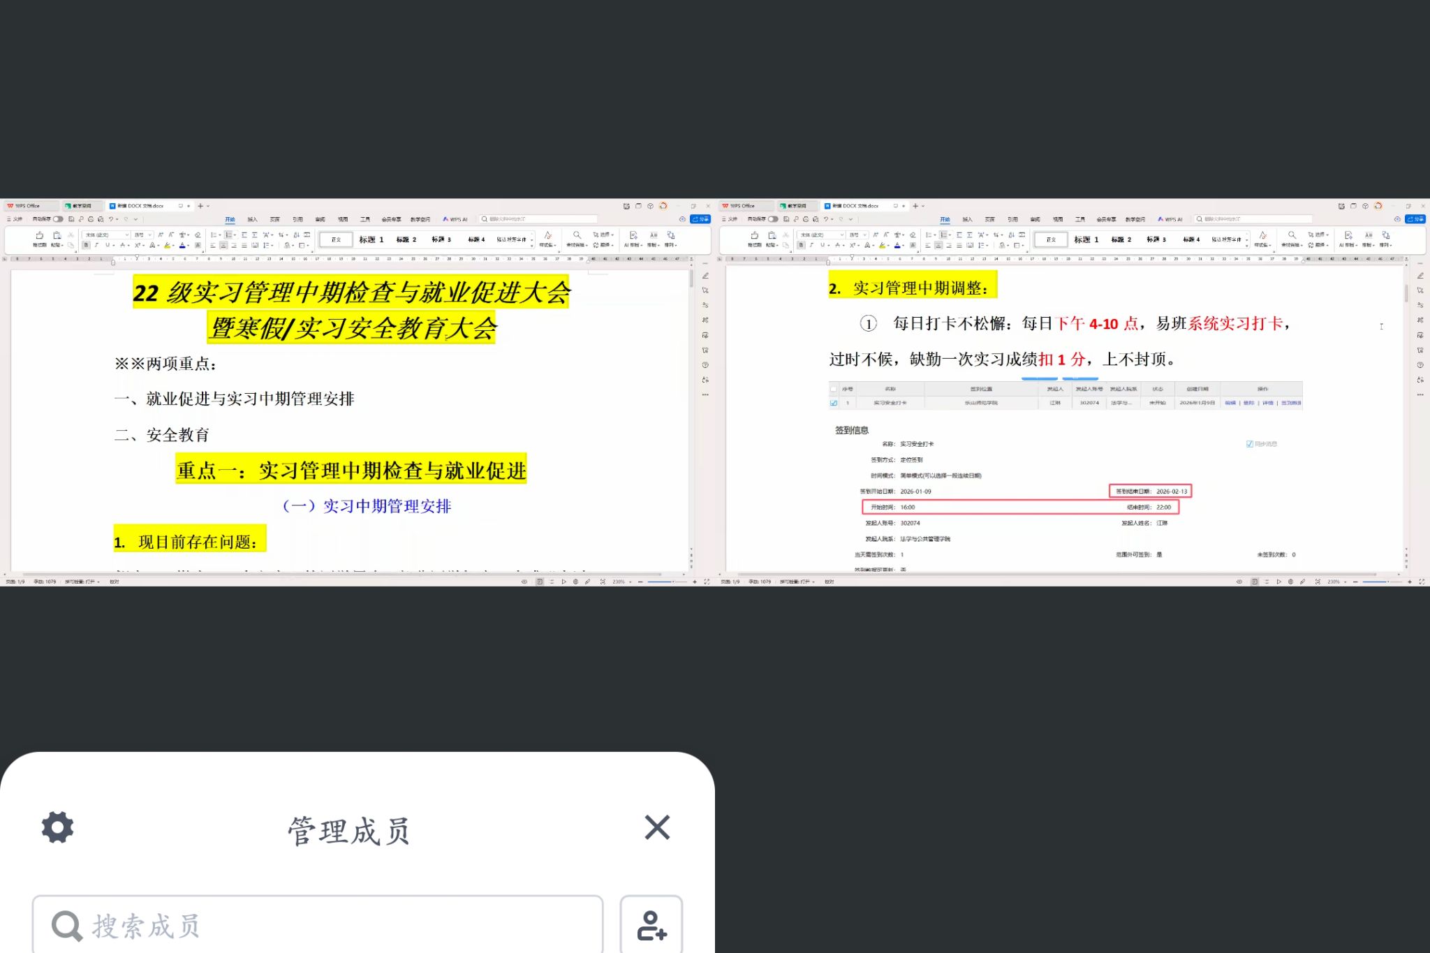Click the add member icon button

(651, 926)
